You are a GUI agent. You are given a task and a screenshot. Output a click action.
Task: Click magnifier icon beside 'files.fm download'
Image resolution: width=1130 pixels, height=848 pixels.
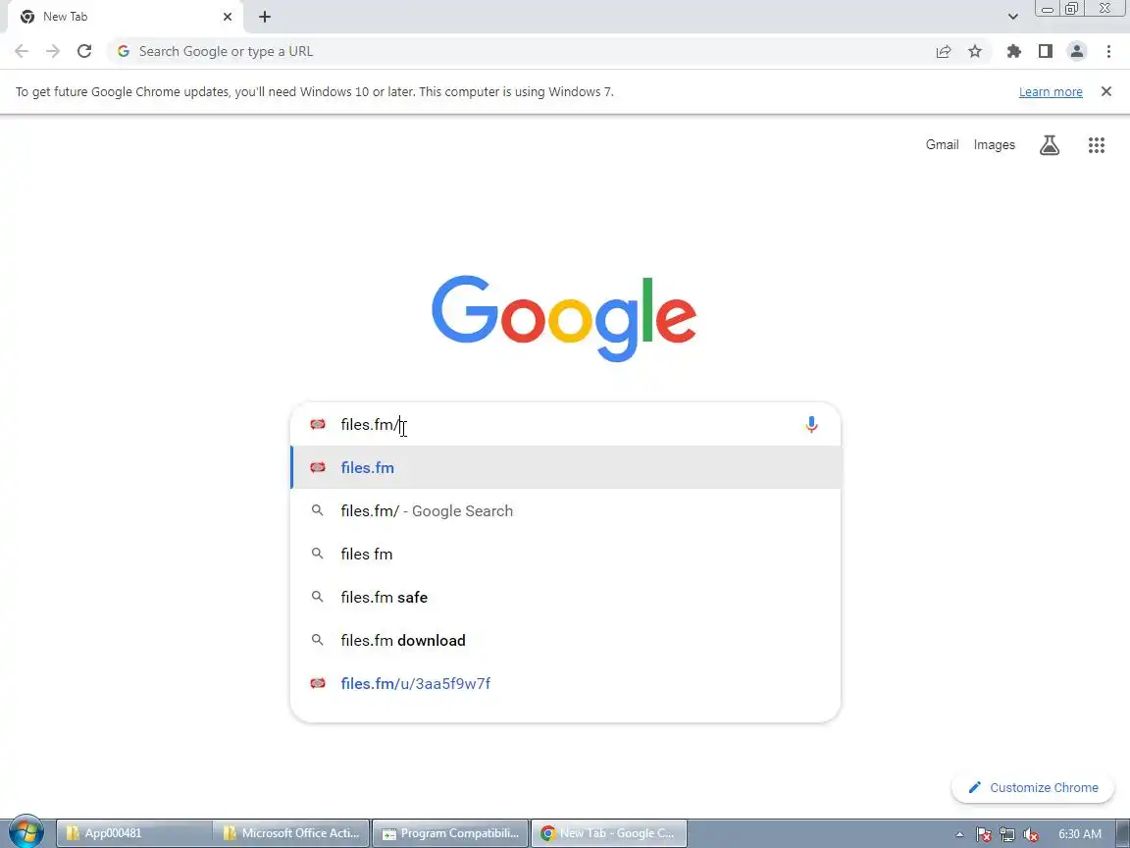pos(317,640)
